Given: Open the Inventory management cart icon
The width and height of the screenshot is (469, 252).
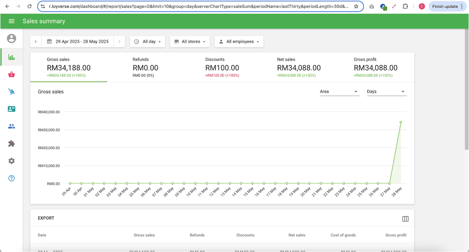Looking at the screenshot, I should (x=11, y=92).
